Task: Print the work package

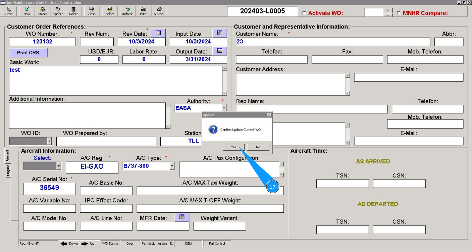Action: [143, 11]
